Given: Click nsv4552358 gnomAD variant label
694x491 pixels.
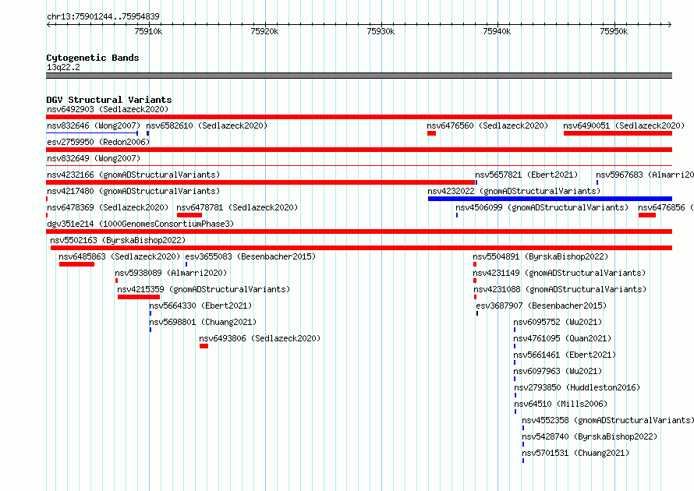Looking at the screenshot, I should point(607,420).
